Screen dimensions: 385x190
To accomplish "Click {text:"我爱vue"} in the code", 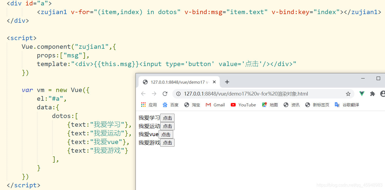I will tap(97, 142).
